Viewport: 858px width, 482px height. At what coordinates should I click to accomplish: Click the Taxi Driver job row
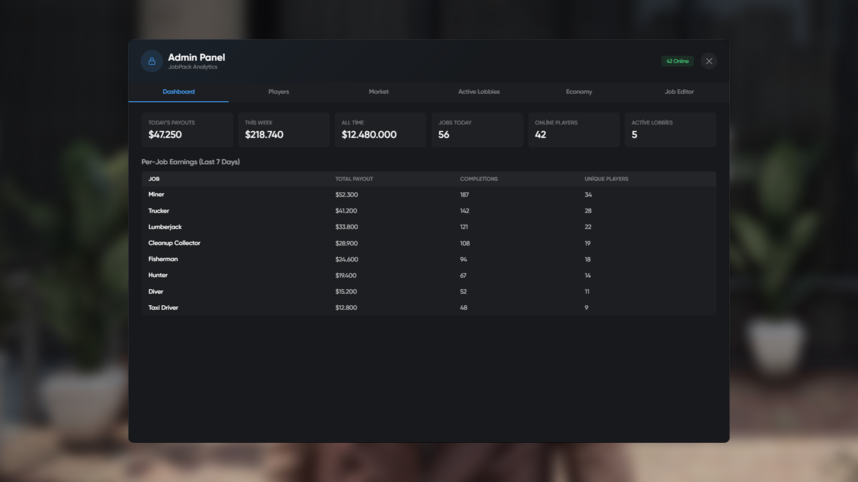coord(313,307)
